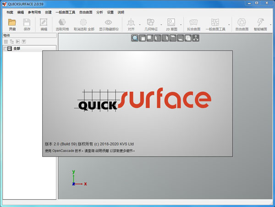Screen dimensions: 275x207
Task: Click the tree view icon in 物件 panel
Action: 12,42
